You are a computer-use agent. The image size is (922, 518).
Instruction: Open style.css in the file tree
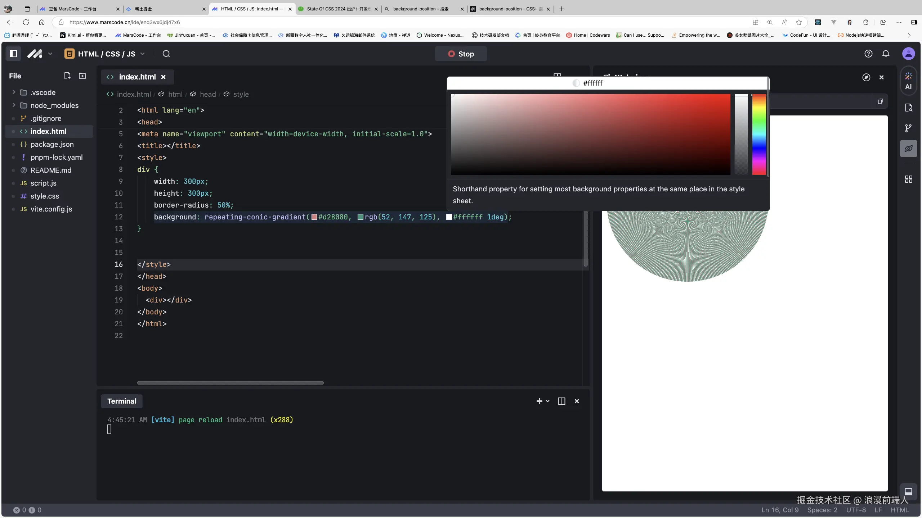[x=45, y=196]
